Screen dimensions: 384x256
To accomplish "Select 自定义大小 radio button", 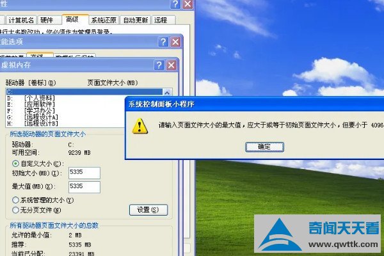I will 15,163.
